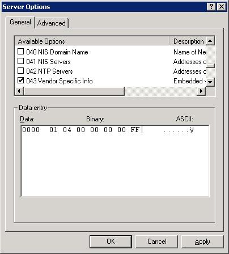Click the 'Embedded' description text
Viewport: 229px width, 254px height.
[x=188, y=81]
